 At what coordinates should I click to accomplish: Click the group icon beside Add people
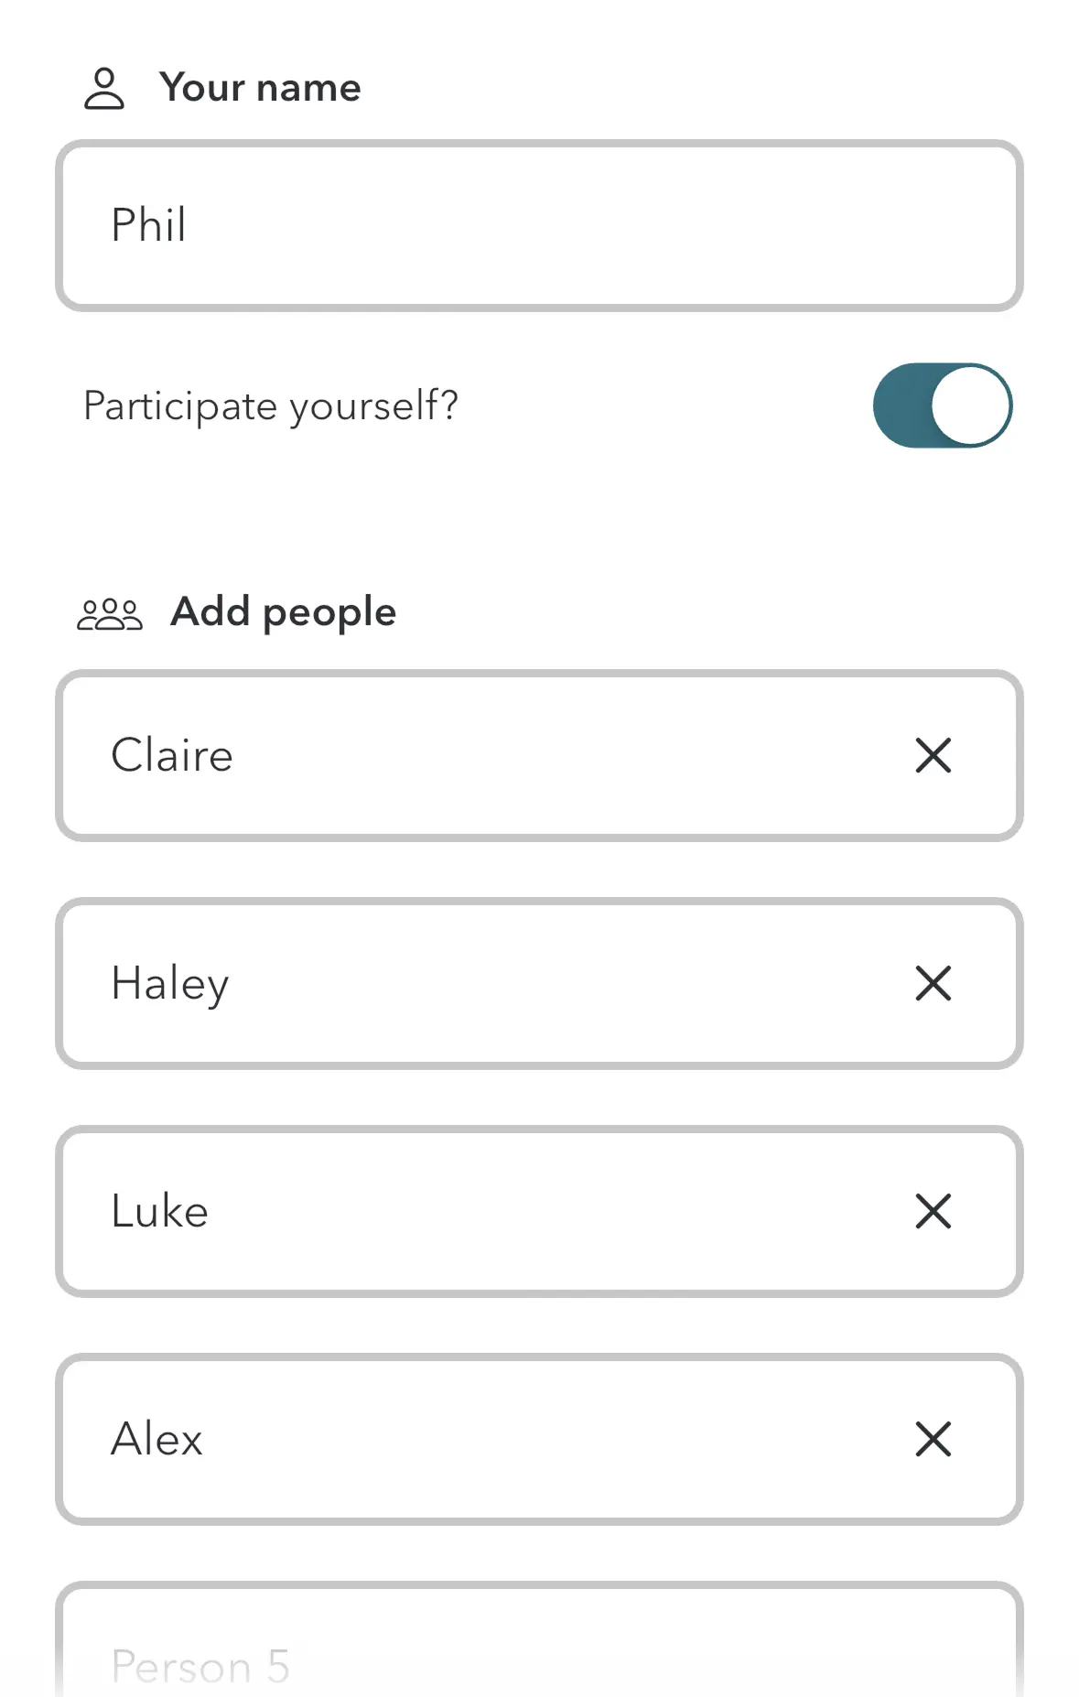pos(110,614)
